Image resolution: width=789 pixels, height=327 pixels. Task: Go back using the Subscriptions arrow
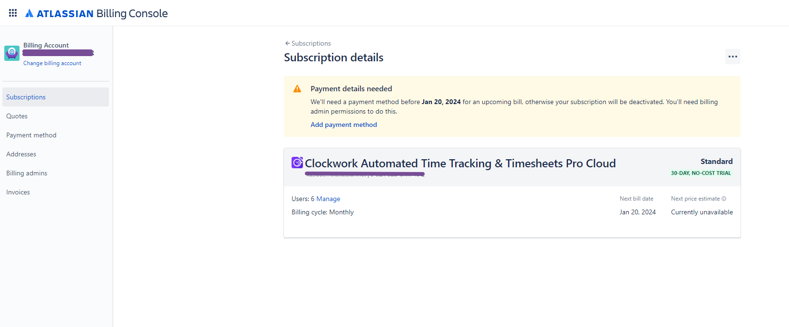pyautogui.click(x=308, y=43)
